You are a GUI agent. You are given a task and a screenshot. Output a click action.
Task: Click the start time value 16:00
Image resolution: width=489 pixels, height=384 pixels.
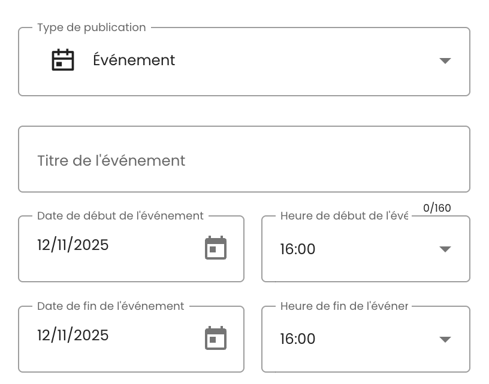pyautogui.click(x=298, y=249)
